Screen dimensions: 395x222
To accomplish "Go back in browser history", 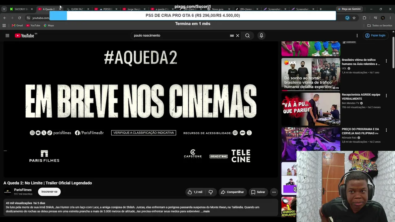I will (x=5, y=18).
